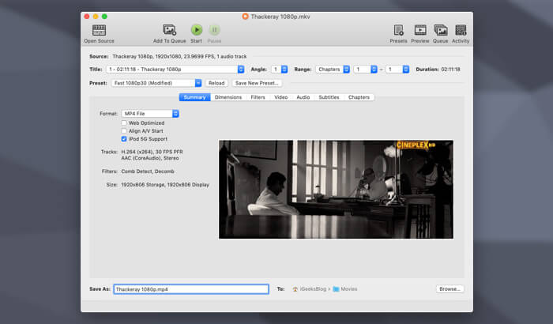The image size is (553, 324).
Task: Click Save New Preset button
Action: [257, 83]
